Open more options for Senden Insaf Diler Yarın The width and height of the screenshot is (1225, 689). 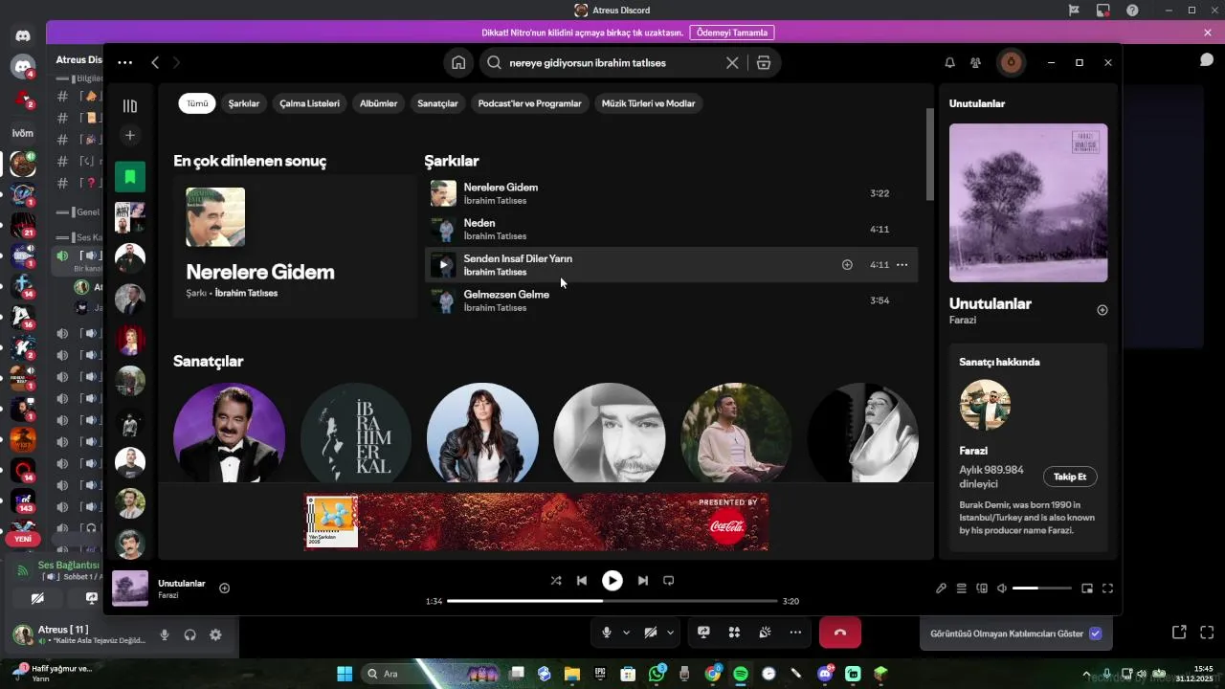click(902, 265)
